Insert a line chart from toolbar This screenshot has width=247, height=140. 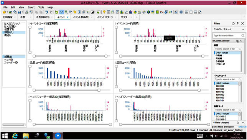[126, 12]
